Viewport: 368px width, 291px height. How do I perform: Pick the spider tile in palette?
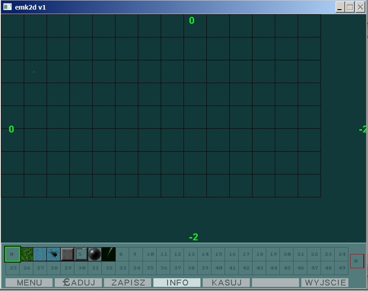54,254
